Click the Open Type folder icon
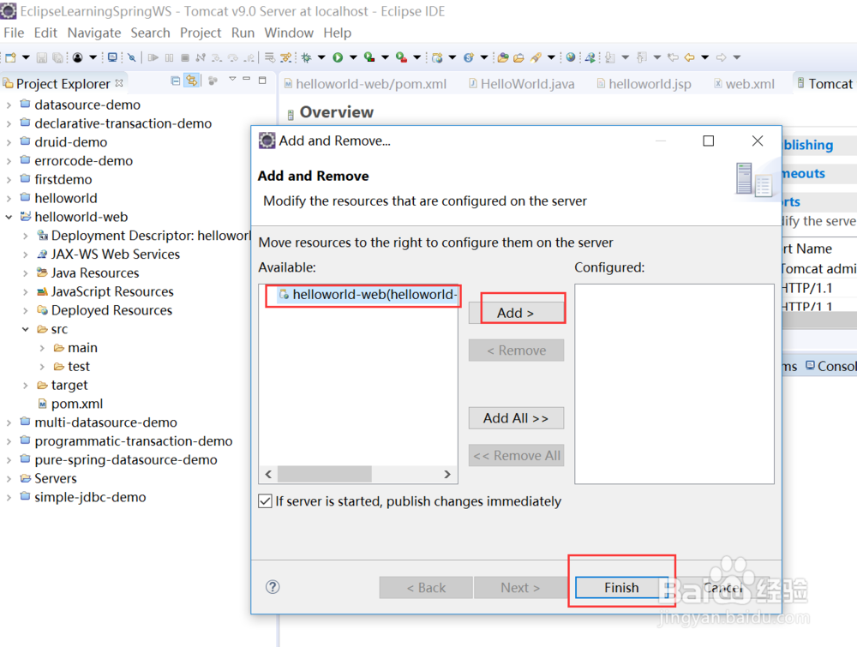Screen dimensions: 857x647 503,57
